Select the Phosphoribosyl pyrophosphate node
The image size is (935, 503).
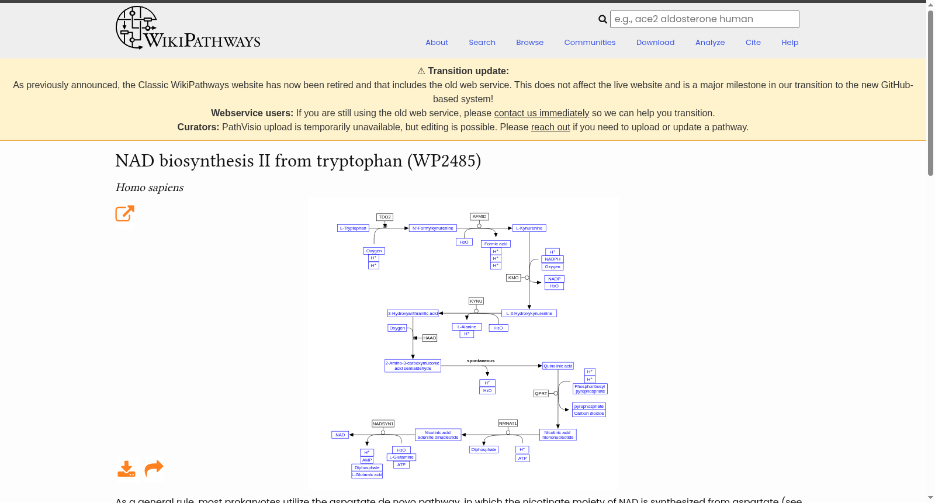(590, 389)
